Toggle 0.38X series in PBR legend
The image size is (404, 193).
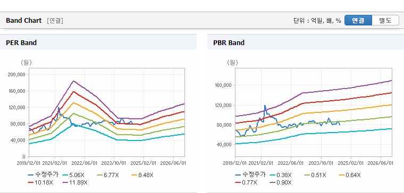(x=281, y=175)
